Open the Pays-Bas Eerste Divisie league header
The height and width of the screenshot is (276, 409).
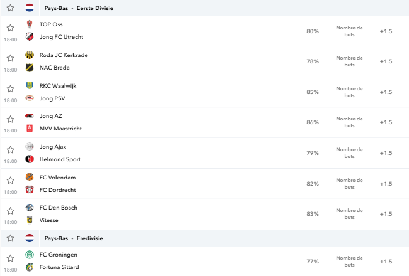79,8
